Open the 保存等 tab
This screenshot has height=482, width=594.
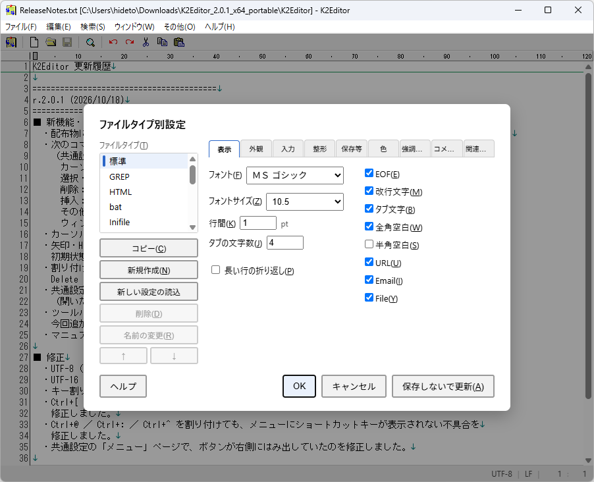tap(352, 149)
